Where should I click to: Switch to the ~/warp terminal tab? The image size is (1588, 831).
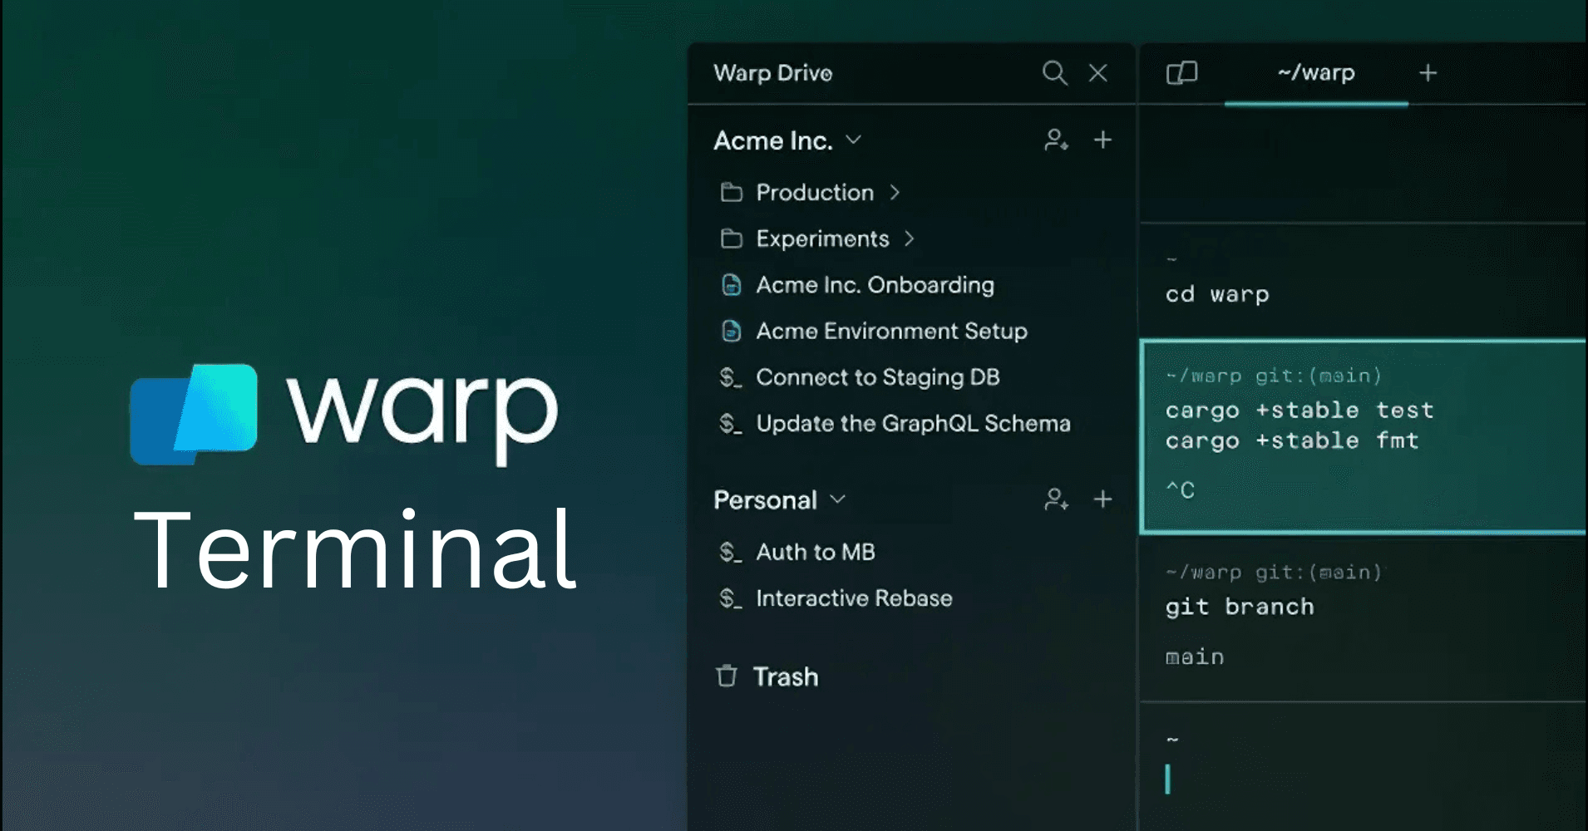tap(1314, 73)
